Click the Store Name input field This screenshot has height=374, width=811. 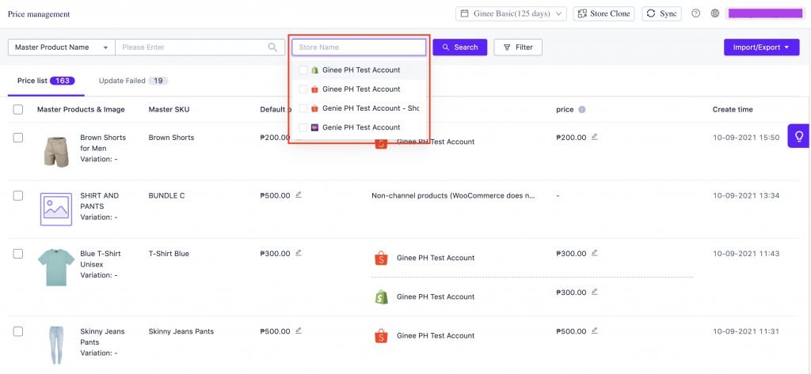tap(359, 47)
